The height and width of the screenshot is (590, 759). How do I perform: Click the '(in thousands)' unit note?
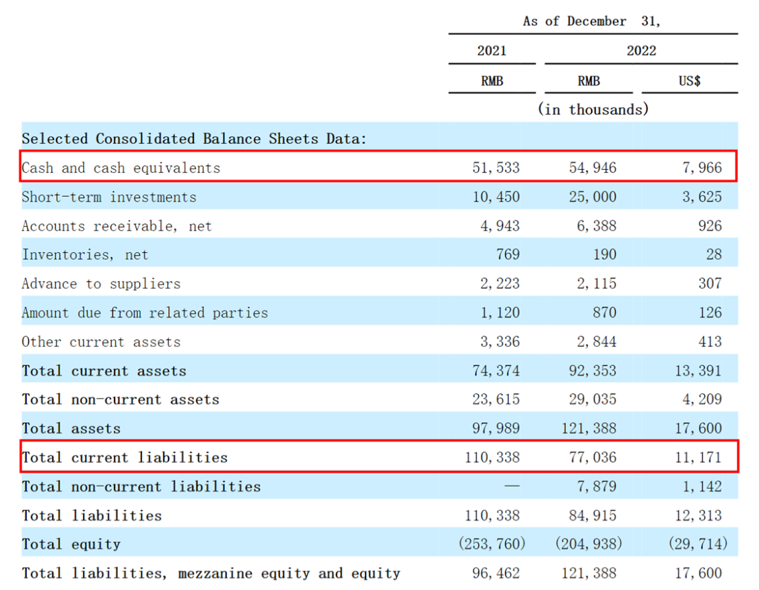[x=593, y=110]
